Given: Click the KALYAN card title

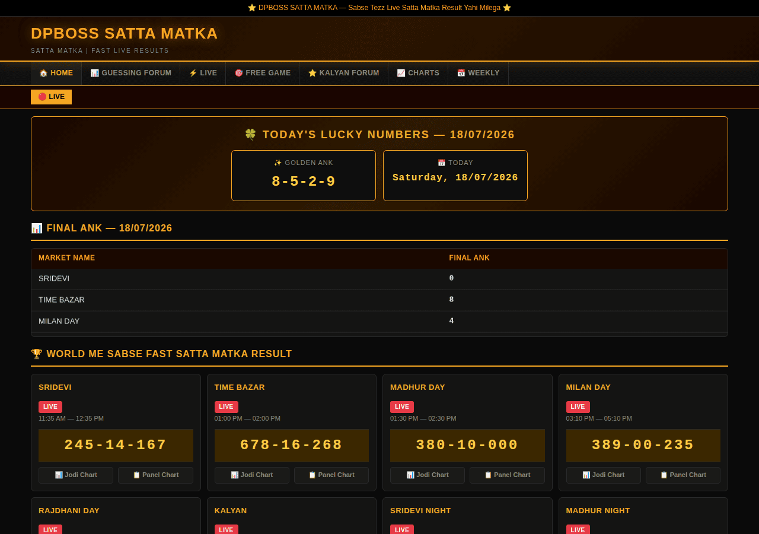Looking at the screenshot, I should tap(231, 511).
